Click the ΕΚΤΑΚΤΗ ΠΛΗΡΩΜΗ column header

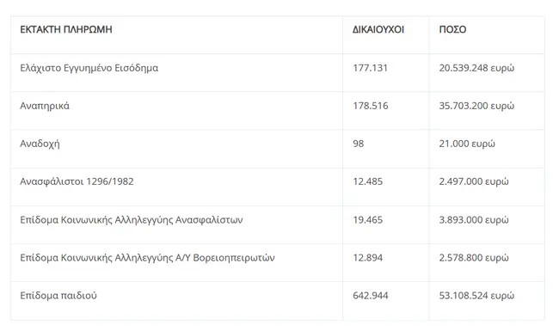(x=66, y=29)
